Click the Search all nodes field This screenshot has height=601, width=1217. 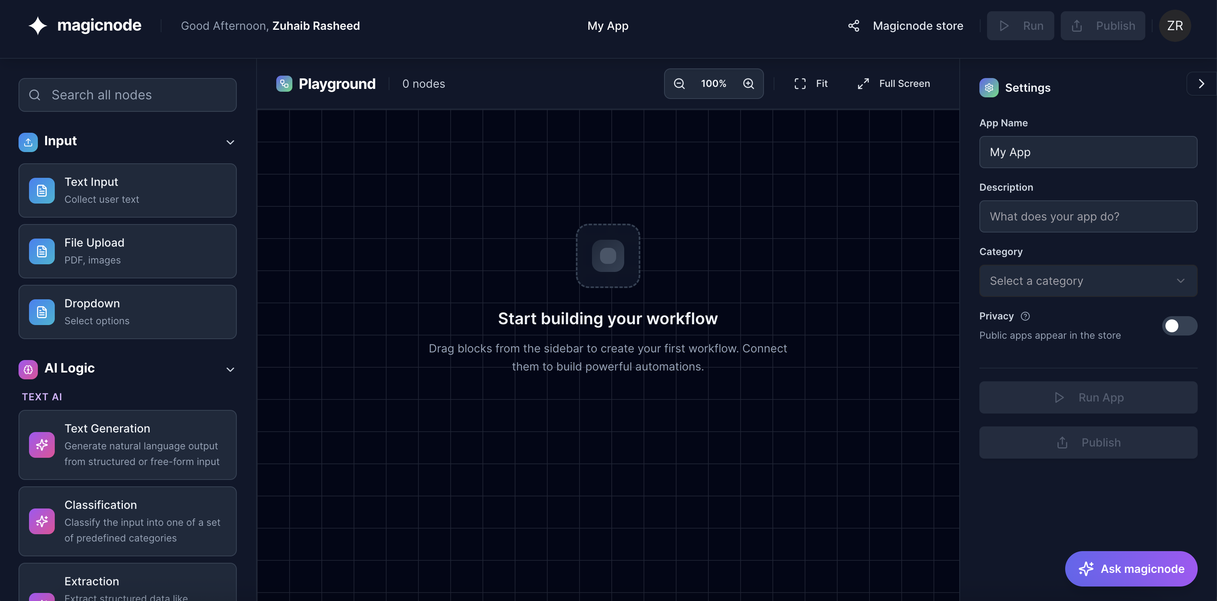click(x=128, y=95)
